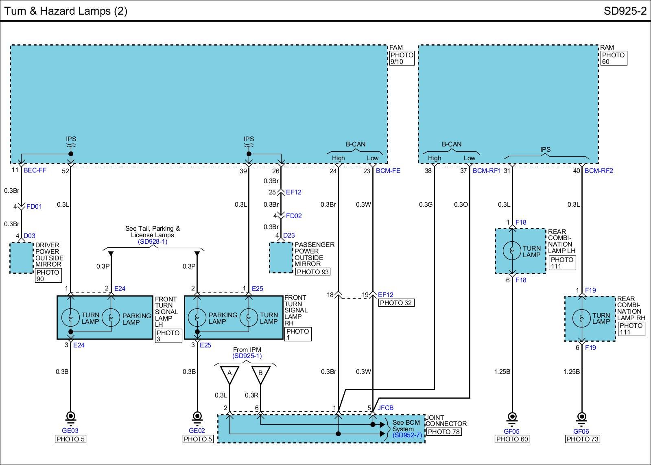Click the GE03 ground symbol
Screen dimensions: 651x465
tap(70, 416)
